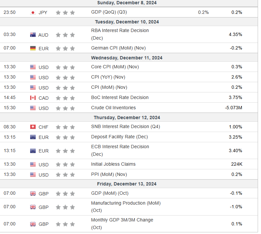The image size is (261, 234).
Task: Click the German flag for German CPI
Action: pyautogui.click(x=33, y=48)
